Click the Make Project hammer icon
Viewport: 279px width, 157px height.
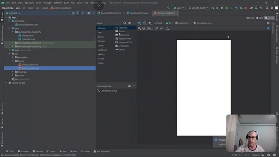pyautogui.click(x=168, y=8)
